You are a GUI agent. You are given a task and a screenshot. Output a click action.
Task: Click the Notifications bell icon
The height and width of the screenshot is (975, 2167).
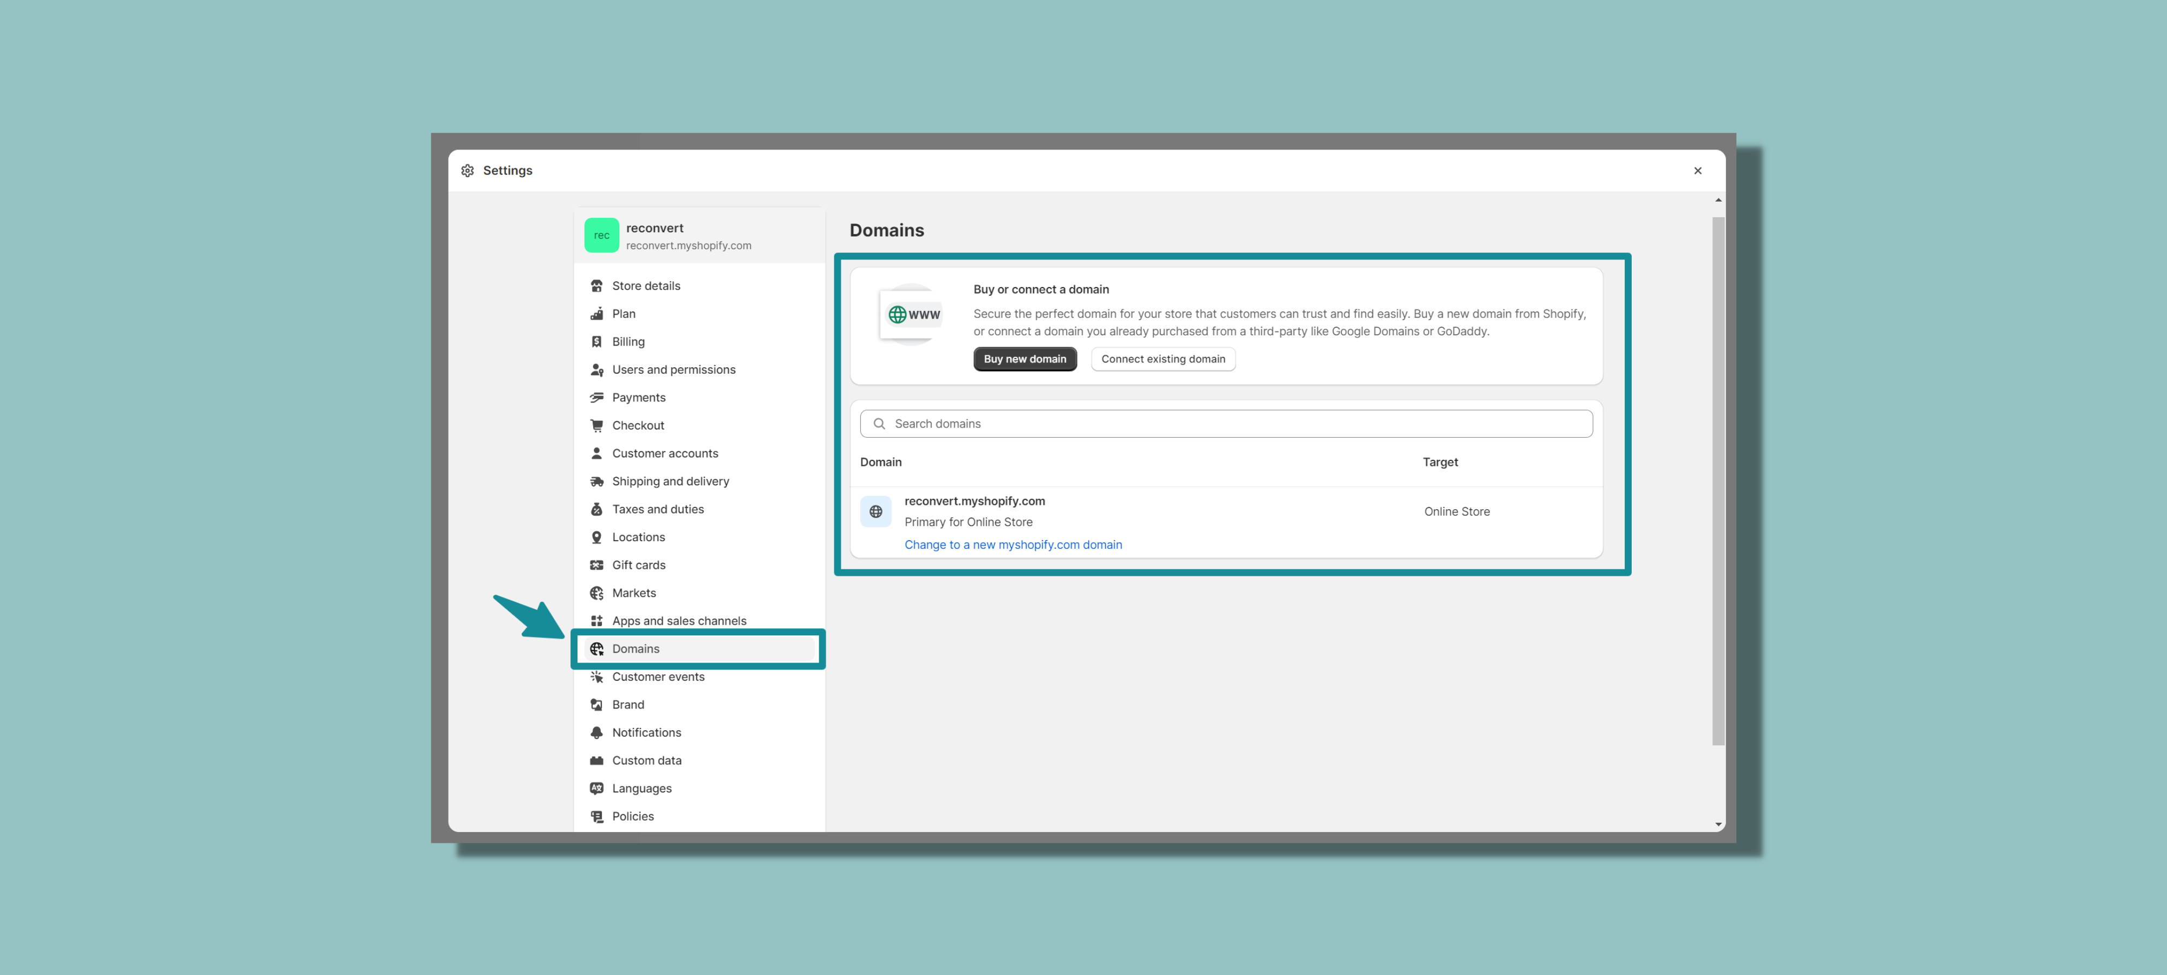(x=596, y=733)
